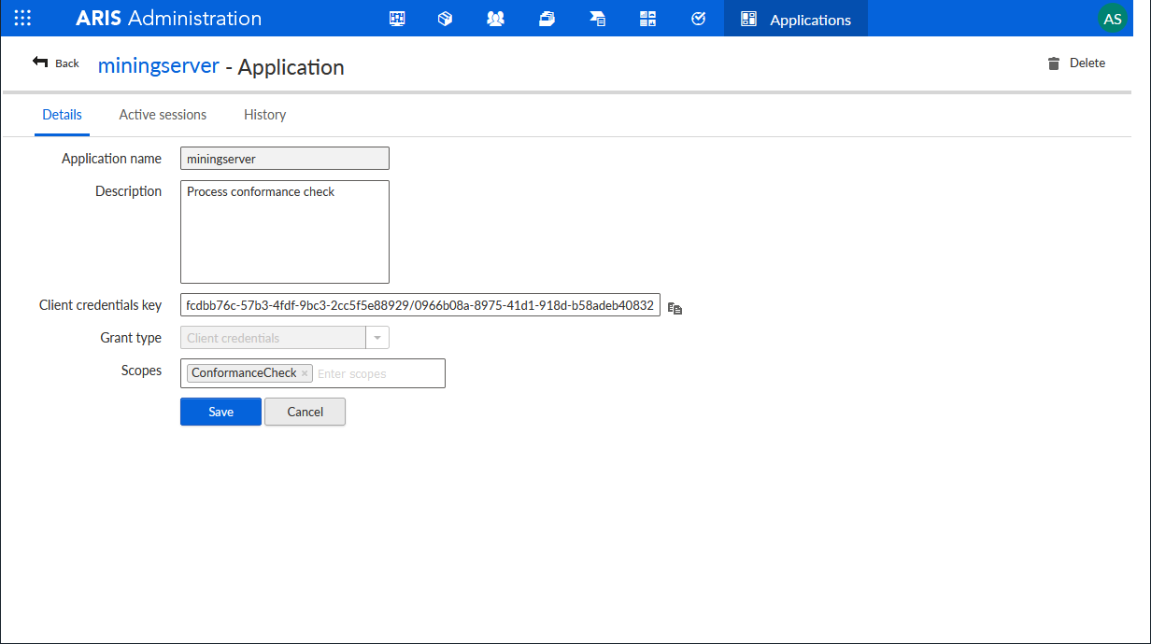
Task: Click the Enter scopes input
Action: tap(378, 373)
